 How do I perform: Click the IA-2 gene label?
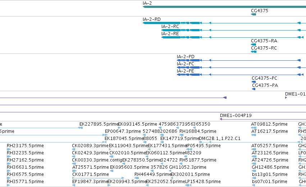pos(147,3)
